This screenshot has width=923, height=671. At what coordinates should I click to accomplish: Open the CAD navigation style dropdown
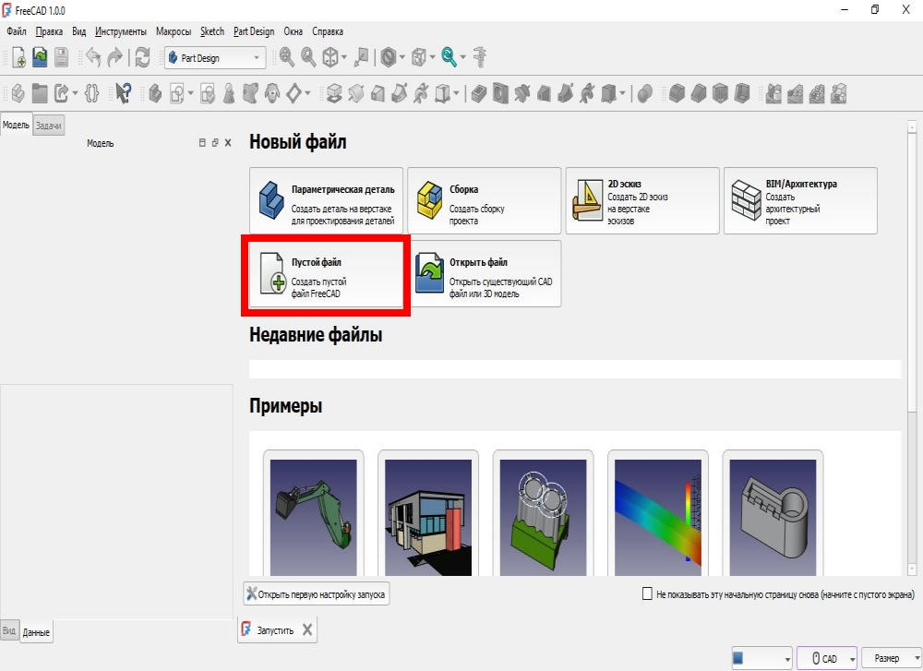tap(827, 659)
